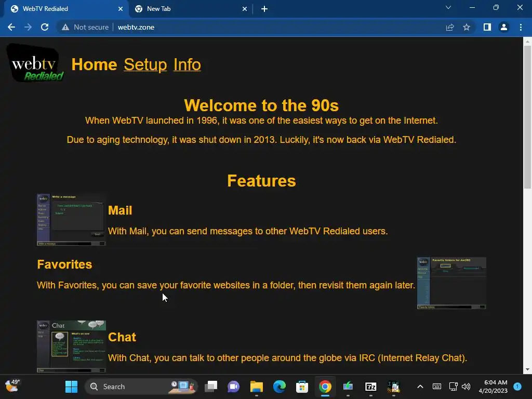Open the Mail feature screenshot thumbnail

coord(71,220)
